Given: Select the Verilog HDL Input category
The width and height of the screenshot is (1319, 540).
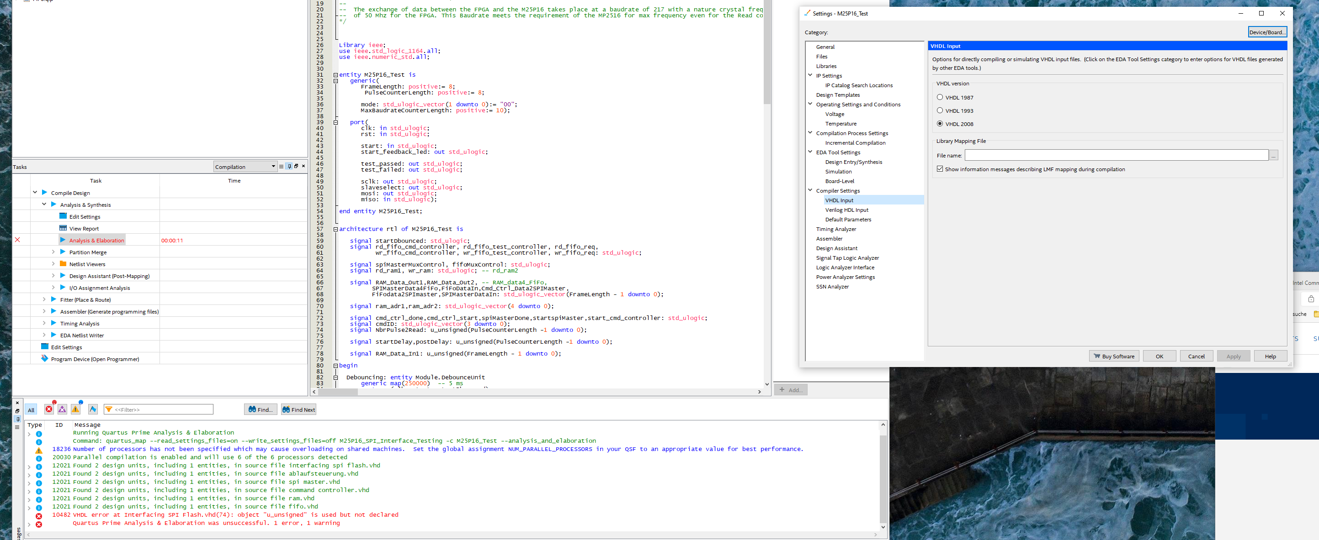Looking at the screenshot, I should (847, 210).
